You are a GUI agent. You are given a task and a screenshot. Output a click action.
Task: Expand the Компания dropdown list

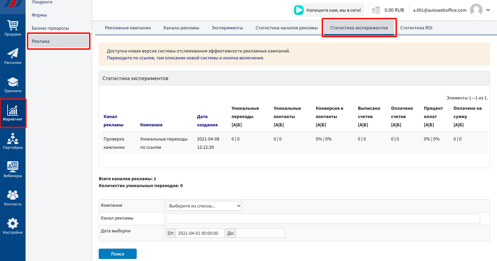coord(204,206)
